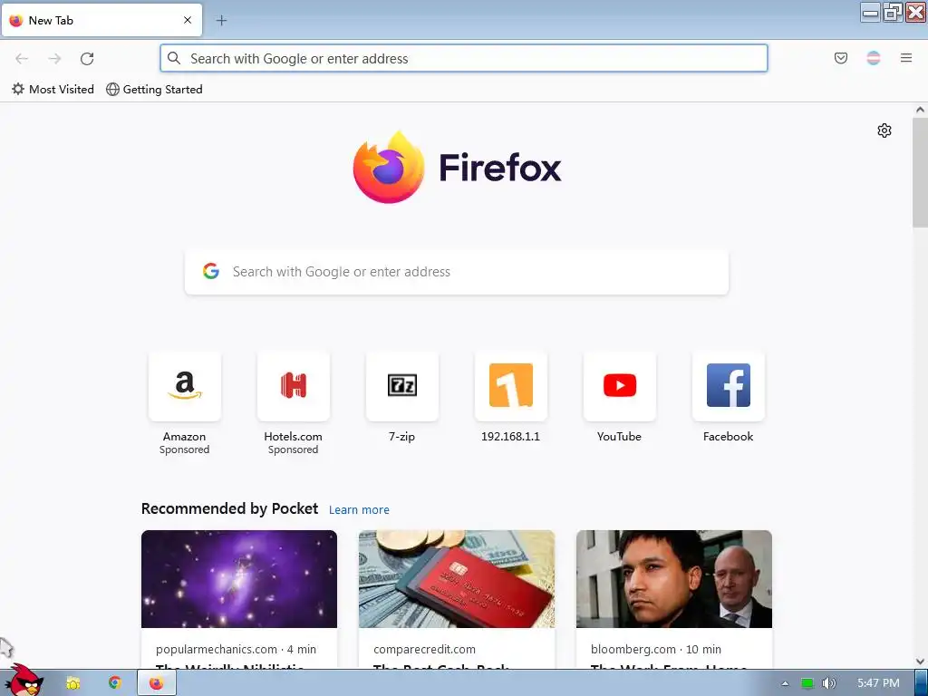Open the Getting Started bookmark

(x=154, y=90)
